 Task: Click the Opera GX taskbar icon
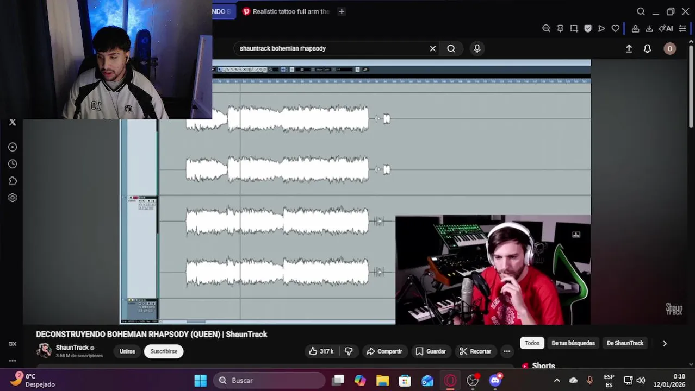click(450, 380)
